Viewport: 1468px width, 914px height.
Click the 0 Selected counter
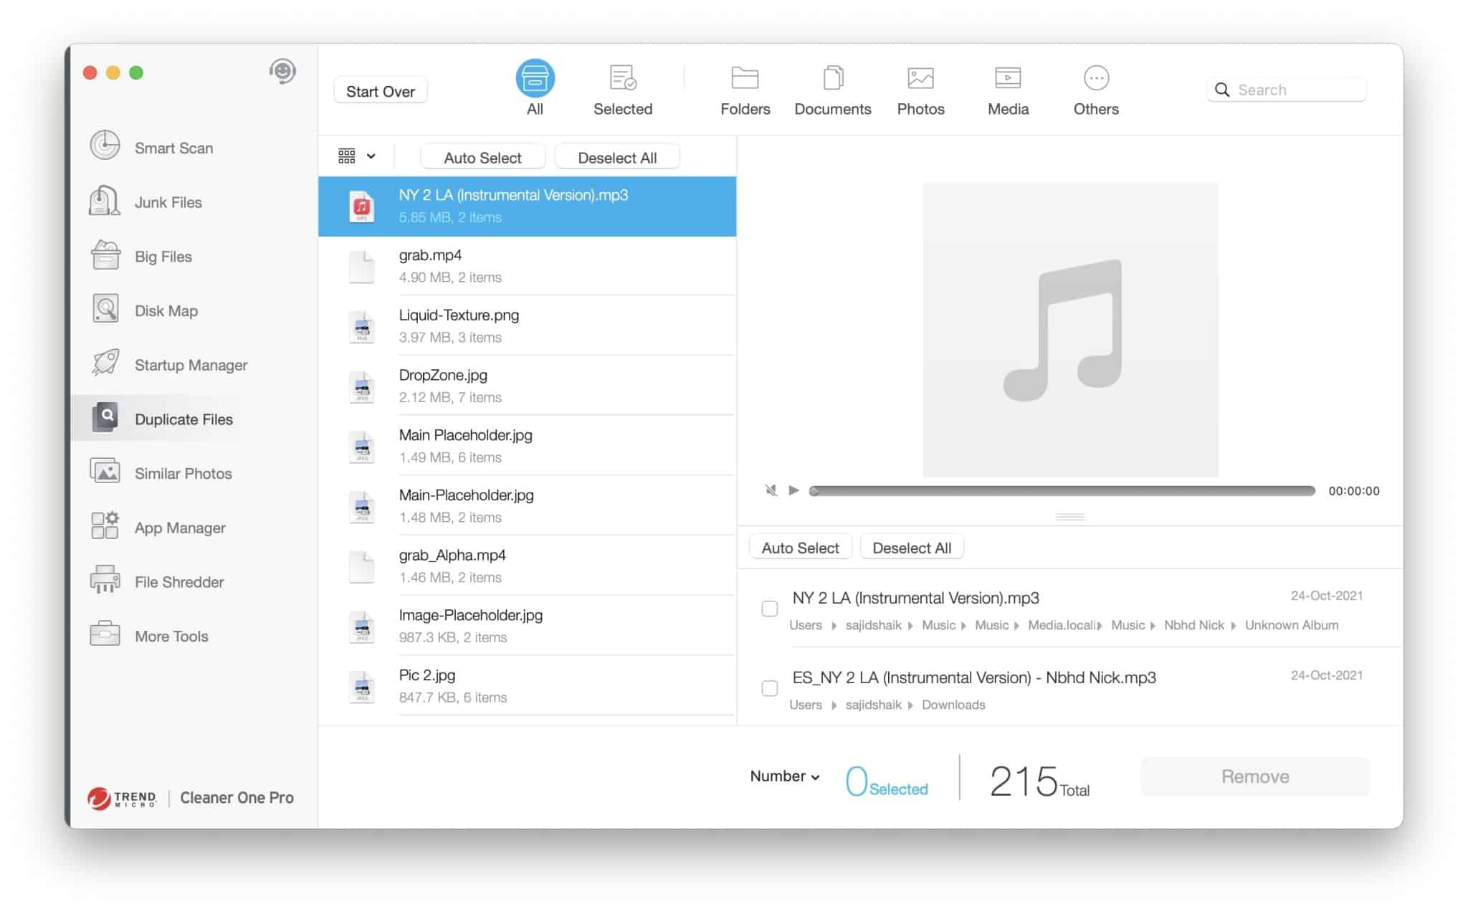tap(886, 781)
